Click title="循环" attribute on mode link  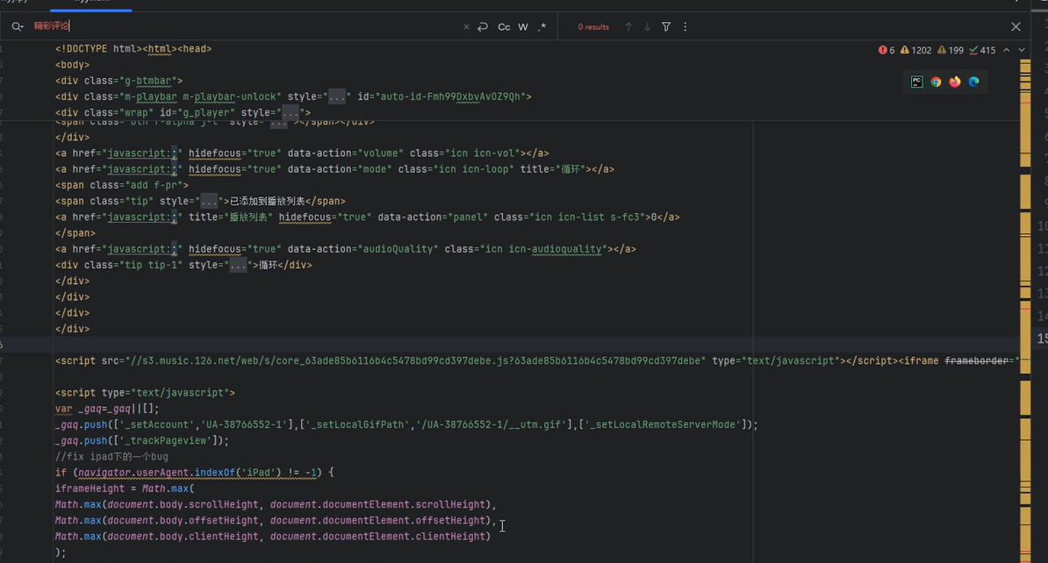click(x=553, y=169)
